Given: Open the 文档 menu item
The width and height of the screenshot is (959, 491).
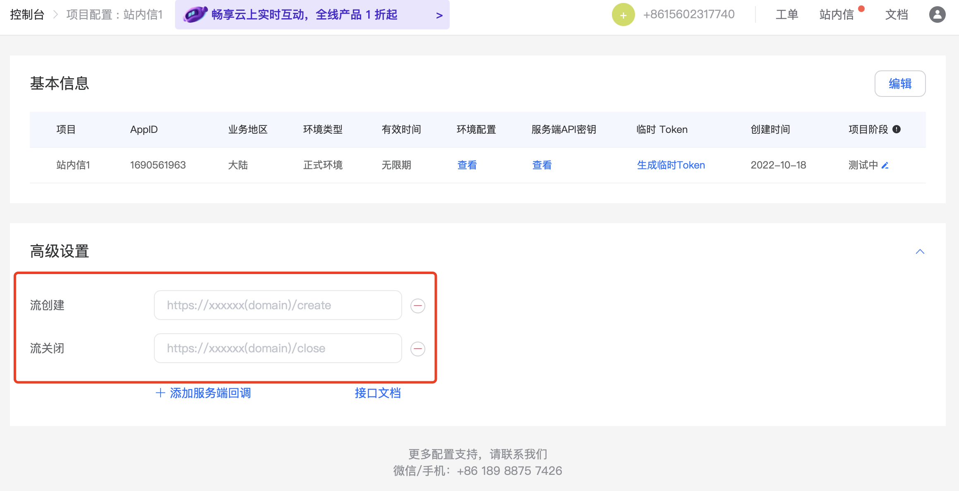Looking at the screenshot, I should pos(896,15).
